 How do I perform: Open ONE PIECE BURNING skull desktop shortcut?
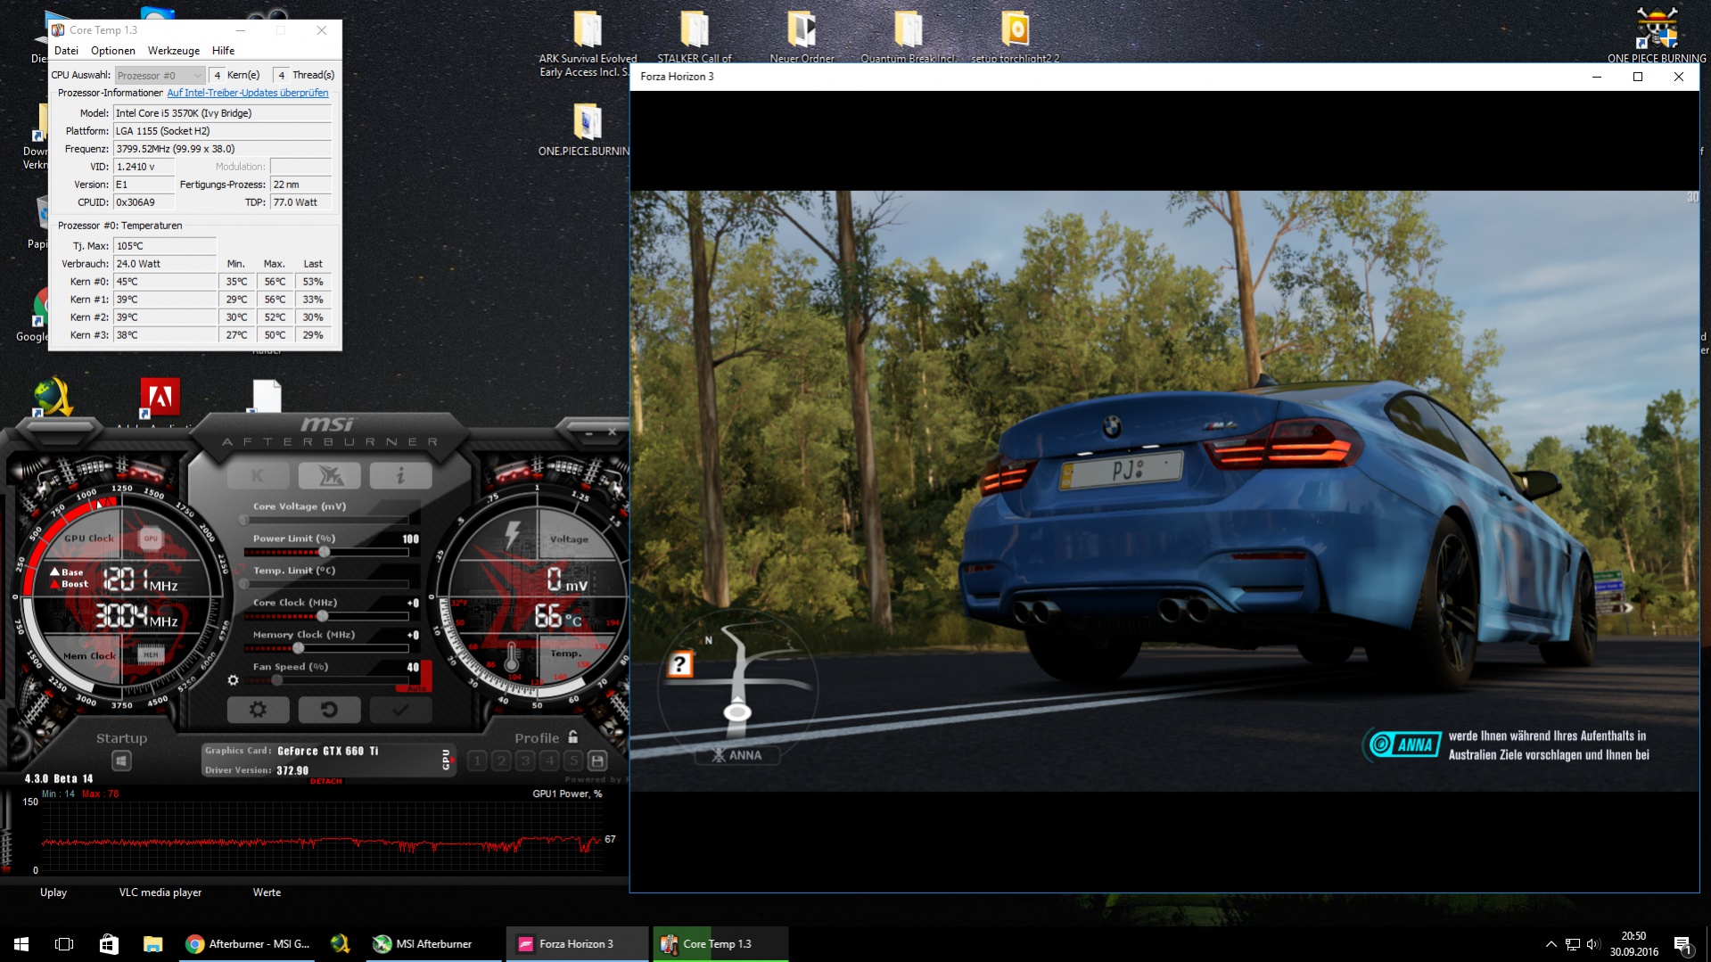pos(1657,36)
